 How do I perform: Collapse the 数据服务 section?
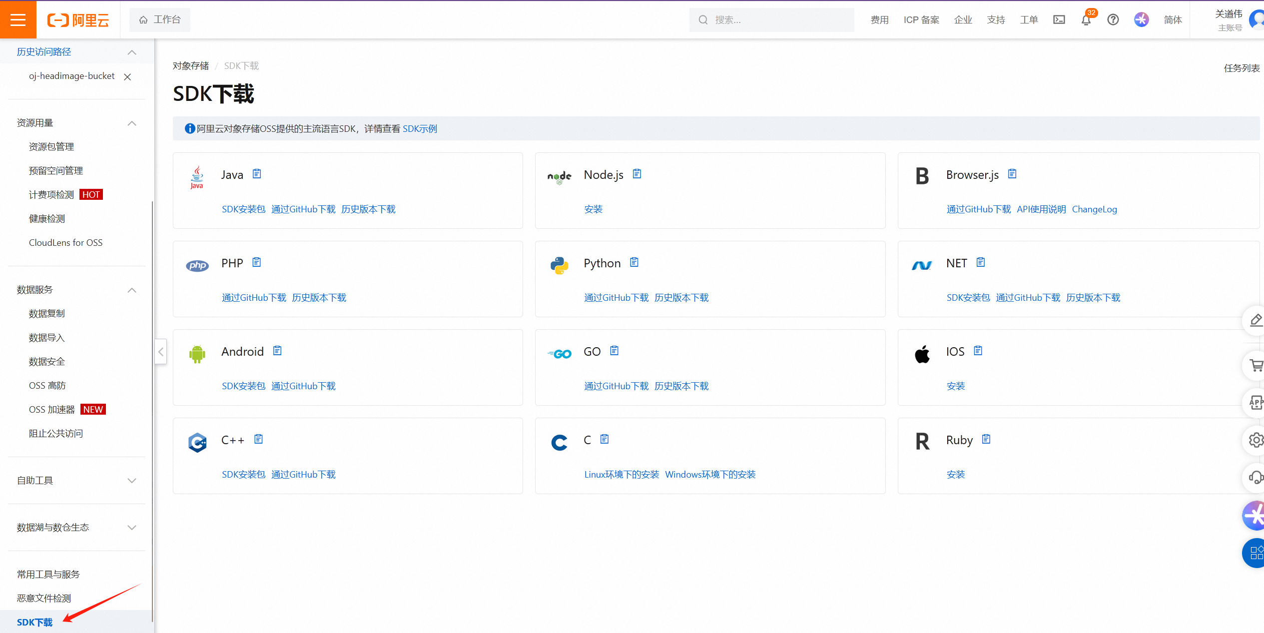(x=132, y=290)
